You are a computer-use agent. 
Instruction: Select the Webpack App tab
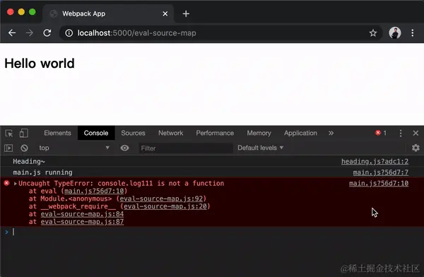pyautogui.click(x=108, y=13)
